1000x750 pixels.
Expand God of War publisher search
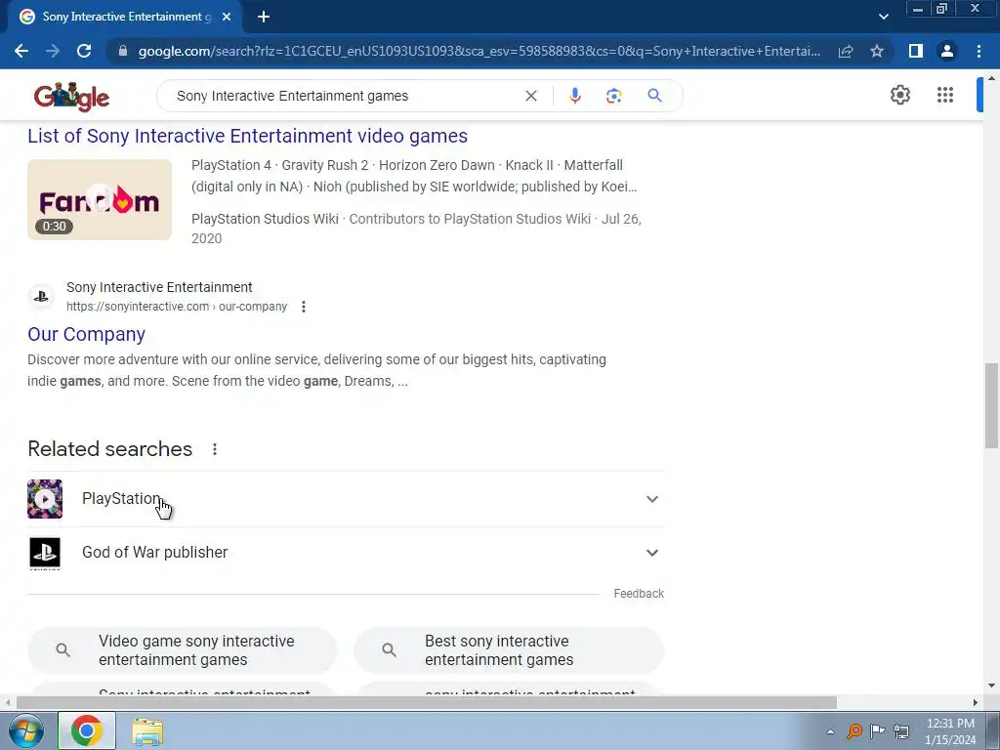(651, 553)
